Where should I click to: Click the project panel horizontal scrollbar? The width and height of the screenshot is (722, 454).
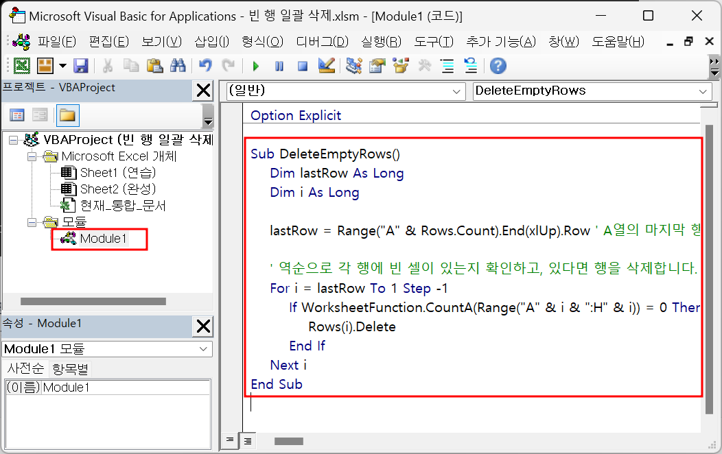click(x=93, y=301)
